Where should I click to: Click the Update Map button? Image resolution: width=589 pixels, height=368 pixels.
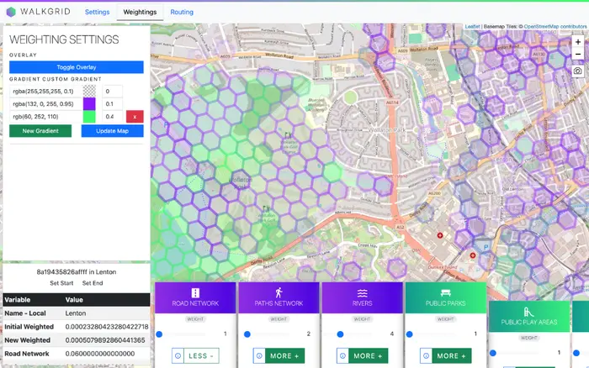tap(112, 131)
